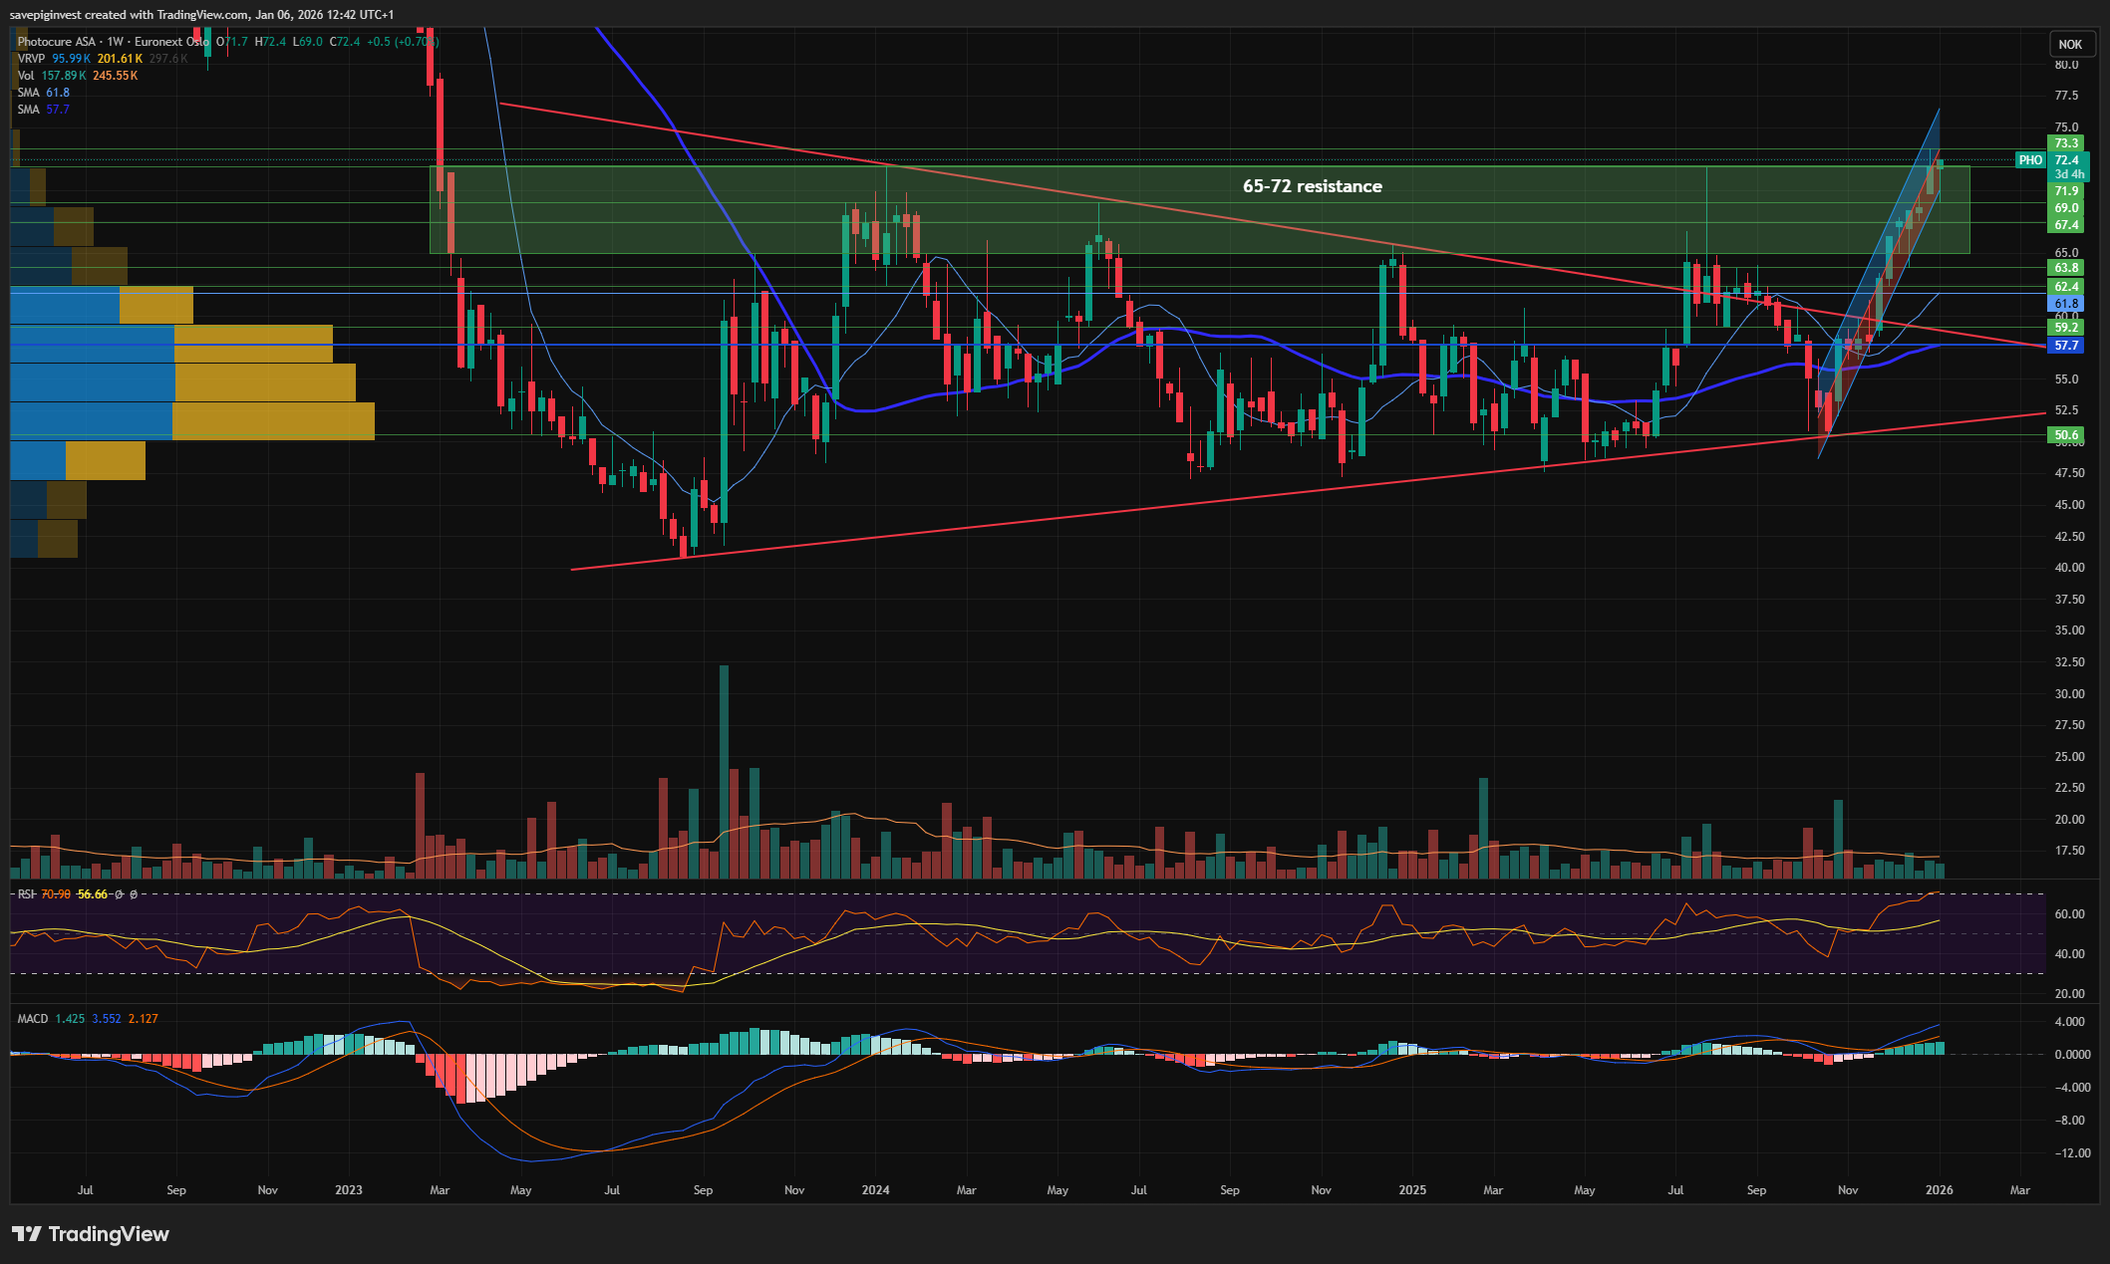Click the TradingView logo at bottom left

coord(91,1234)
